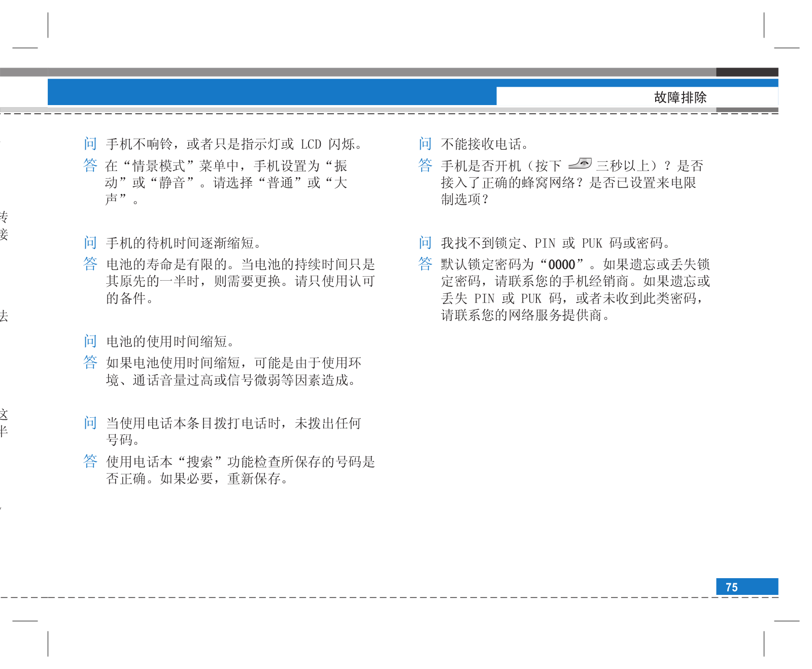
Task: Click the question 电池的使用时间缩短
Action: pyautogui.click(x=171, y=342)
